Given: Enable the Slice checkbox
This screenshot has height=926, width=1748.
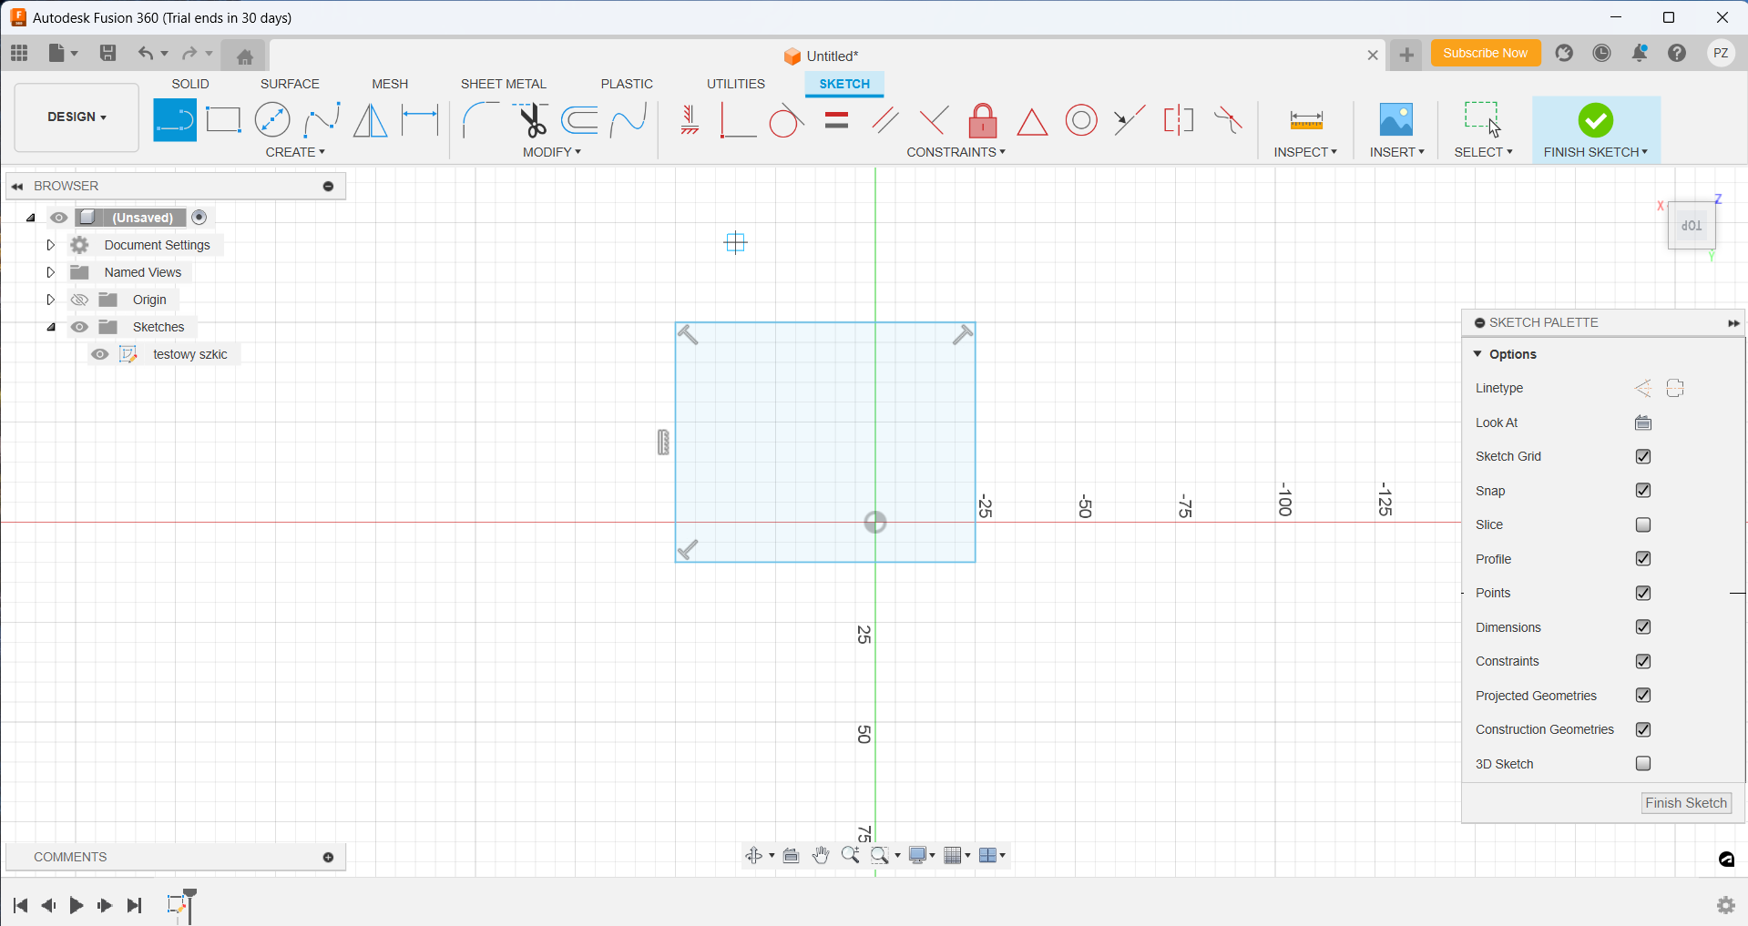Looking at the screenshot, I should (1643, 524).
